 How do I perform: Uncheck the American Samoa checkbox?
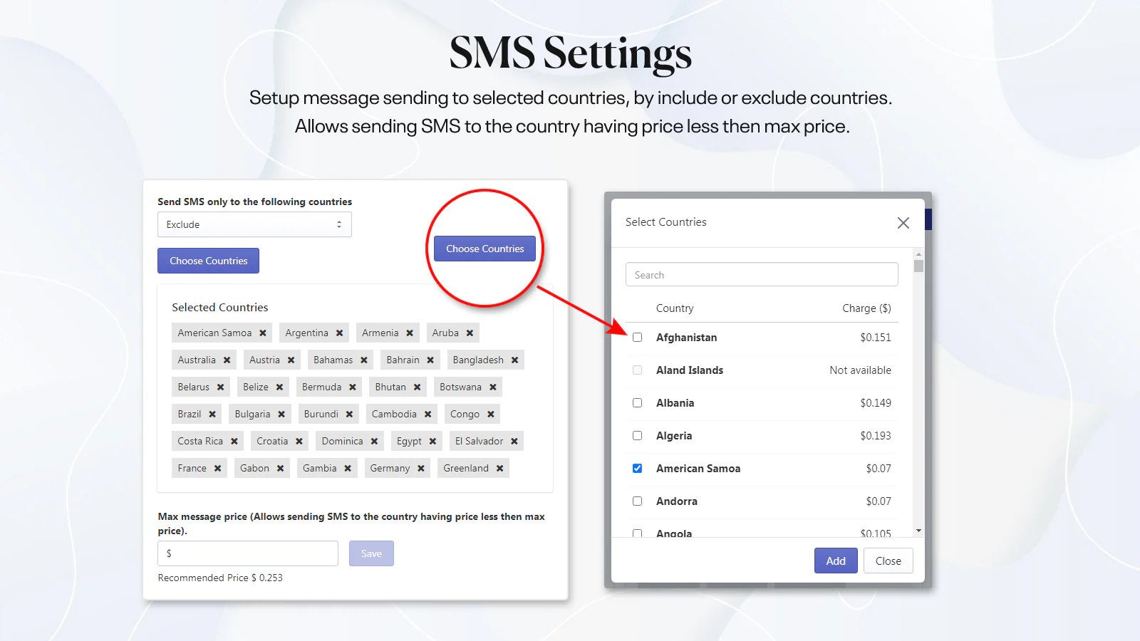pyautogui.click(x=637, y=469)
